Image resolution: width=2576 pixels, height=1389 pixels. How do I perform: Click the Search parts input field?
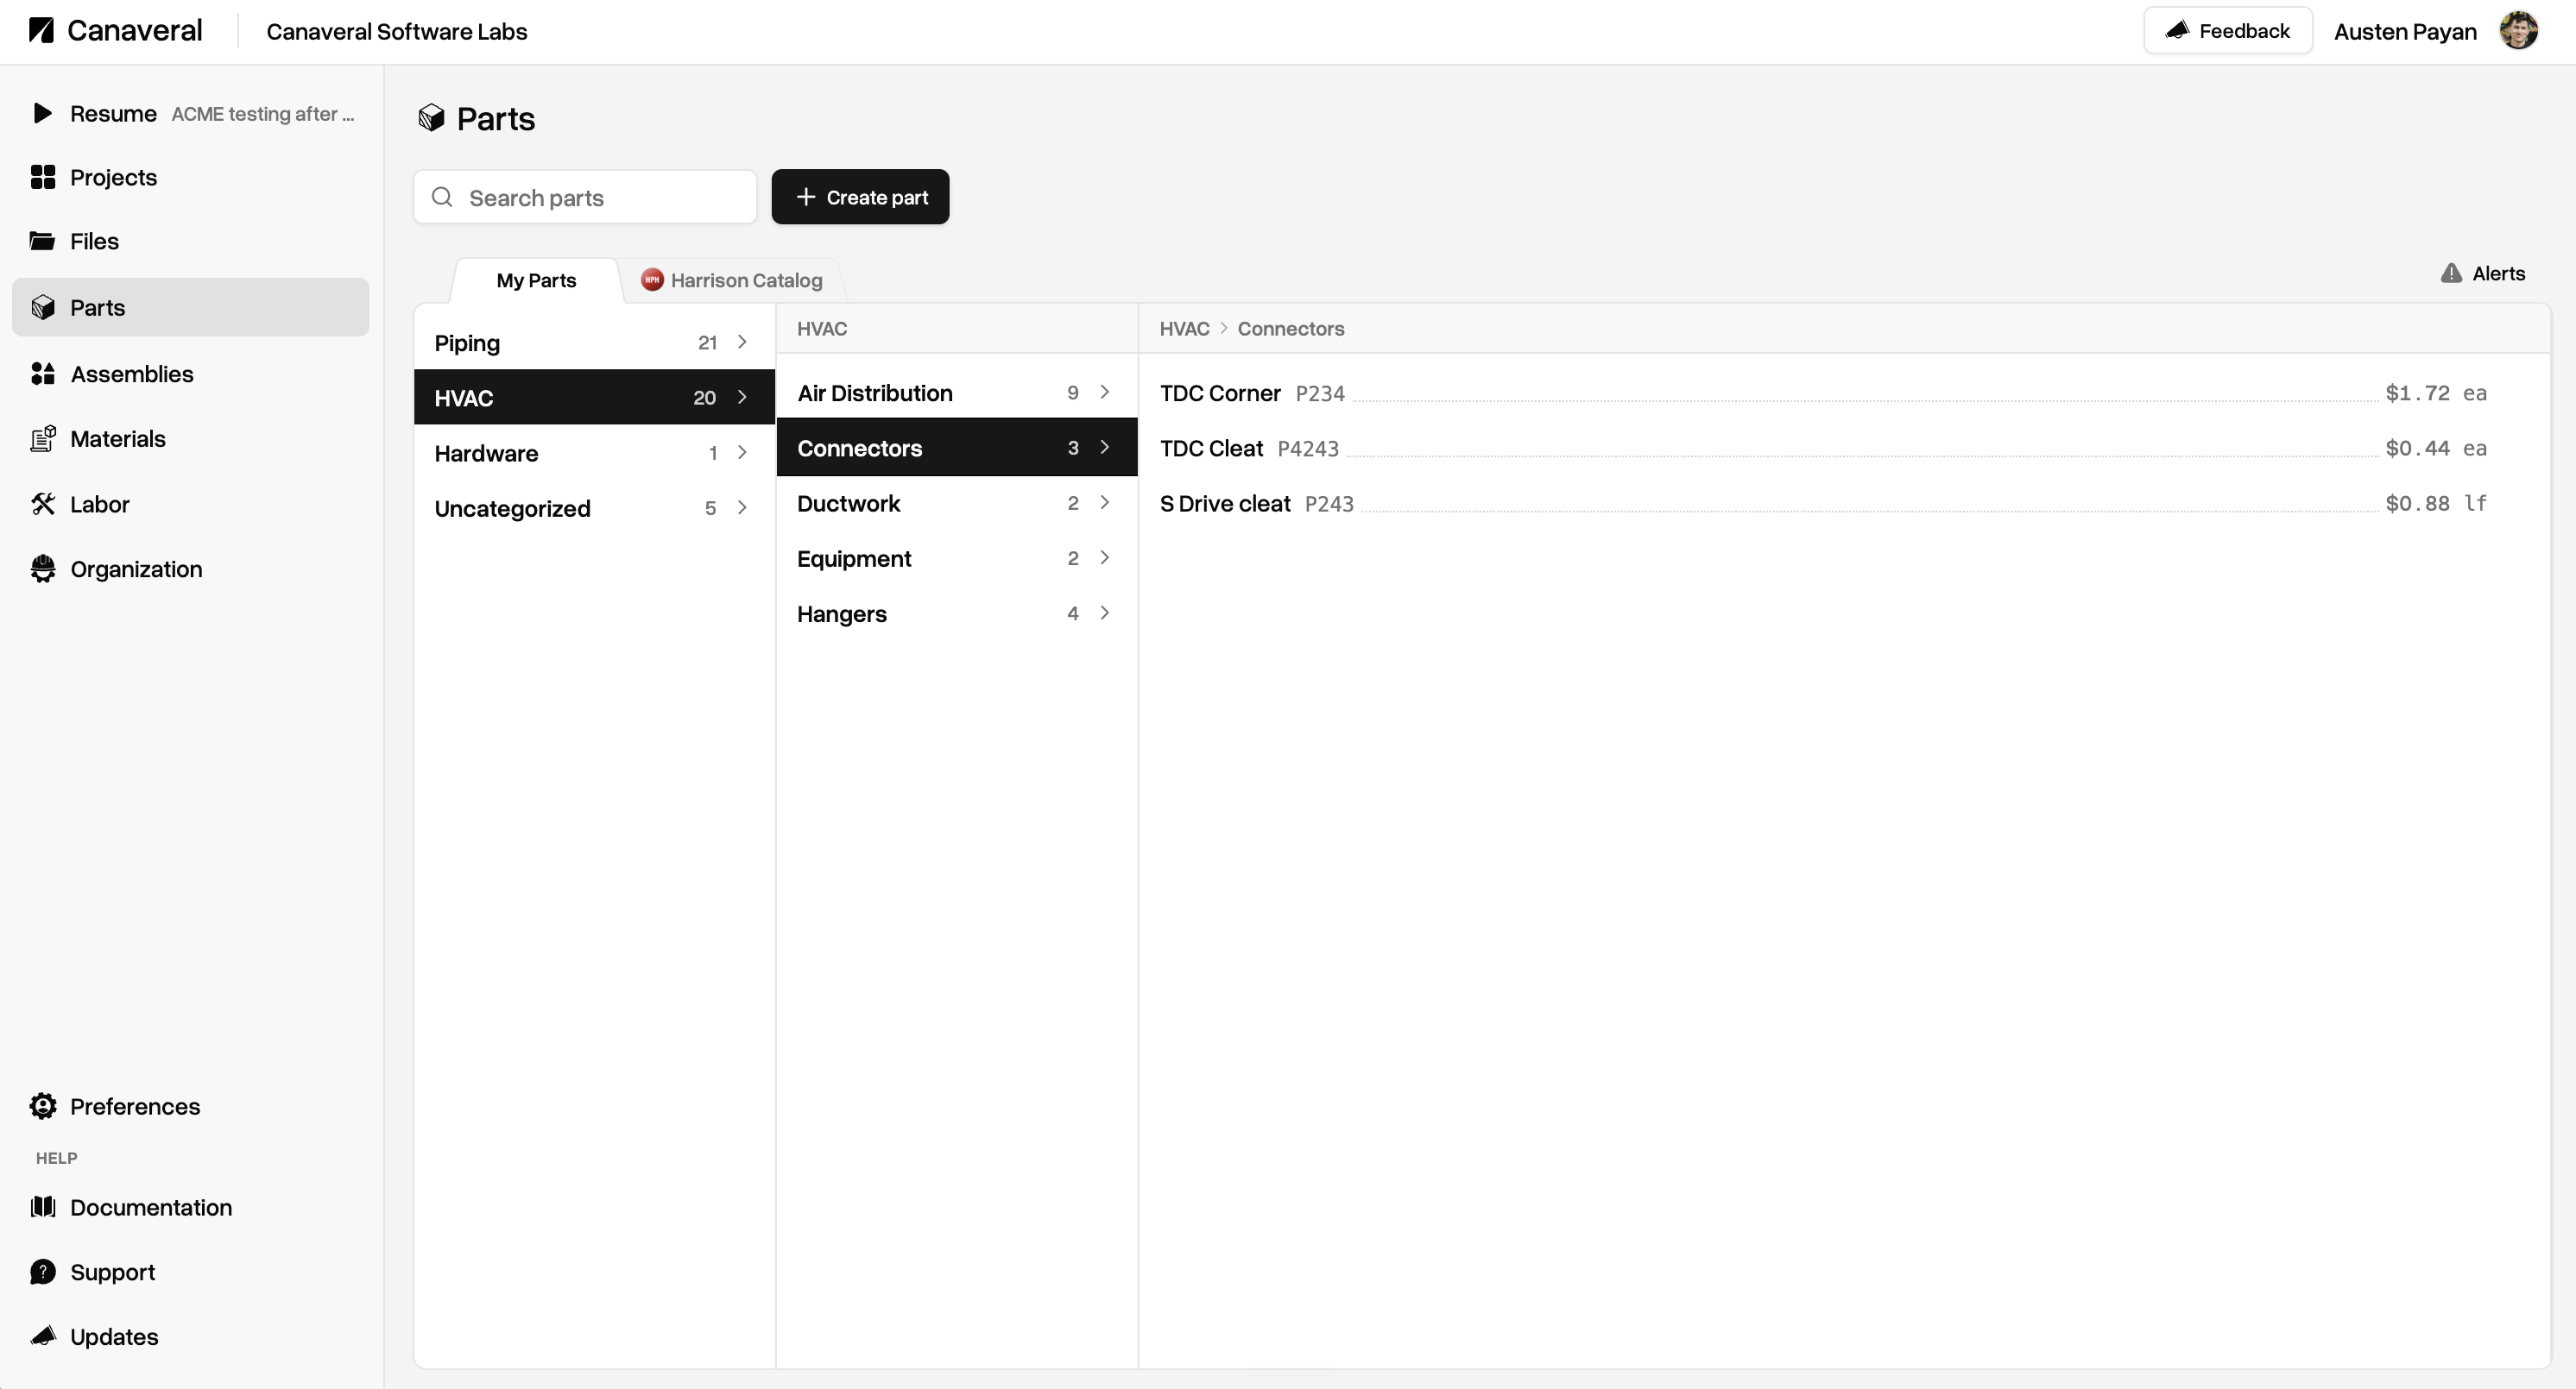[x=585, y=197]
